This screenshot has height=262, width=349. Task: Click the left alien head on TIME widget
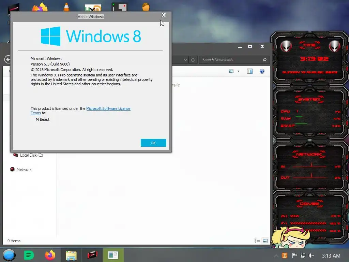286,46
